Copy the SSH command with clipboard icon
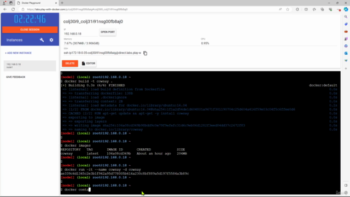The width and height of the screenshot is (350, 197). [145, 53]
